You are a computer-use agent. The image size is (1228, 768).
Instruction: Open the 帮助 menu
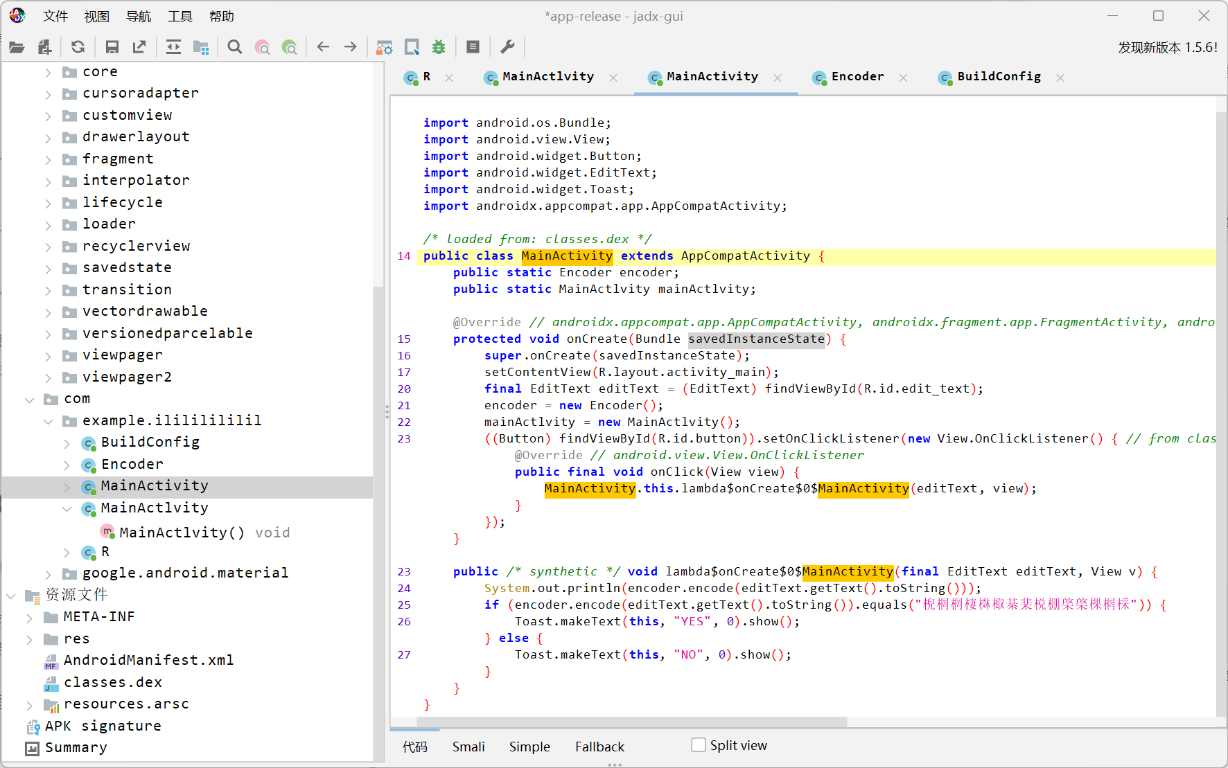(x=222, y=16)
